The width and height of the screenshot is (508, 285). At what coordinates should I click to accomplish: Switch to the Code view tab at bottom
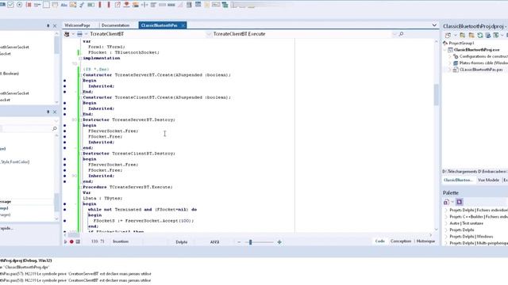click(x=379, y=241)
